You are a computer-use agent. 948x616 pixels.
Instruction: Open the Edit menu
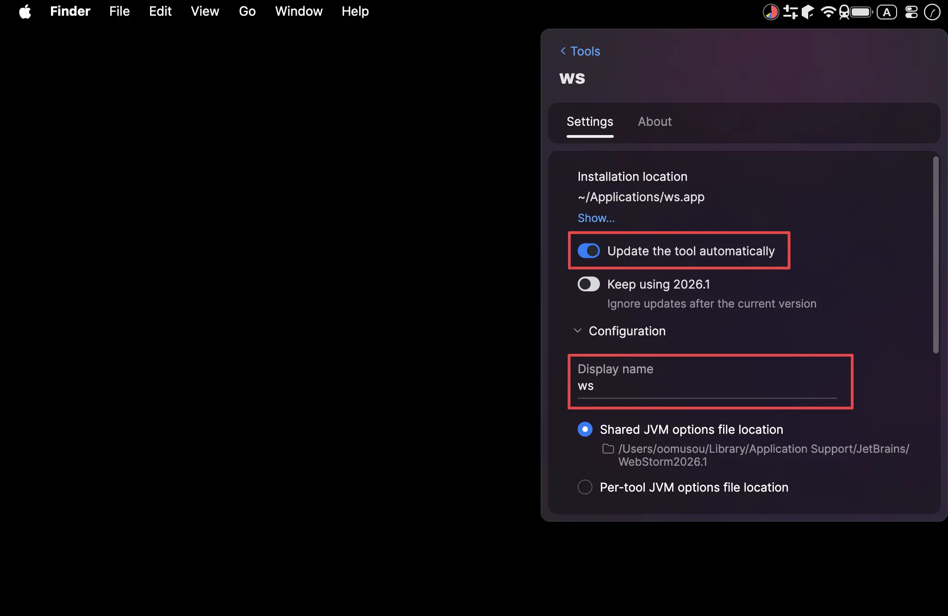(x=160, y=12)
